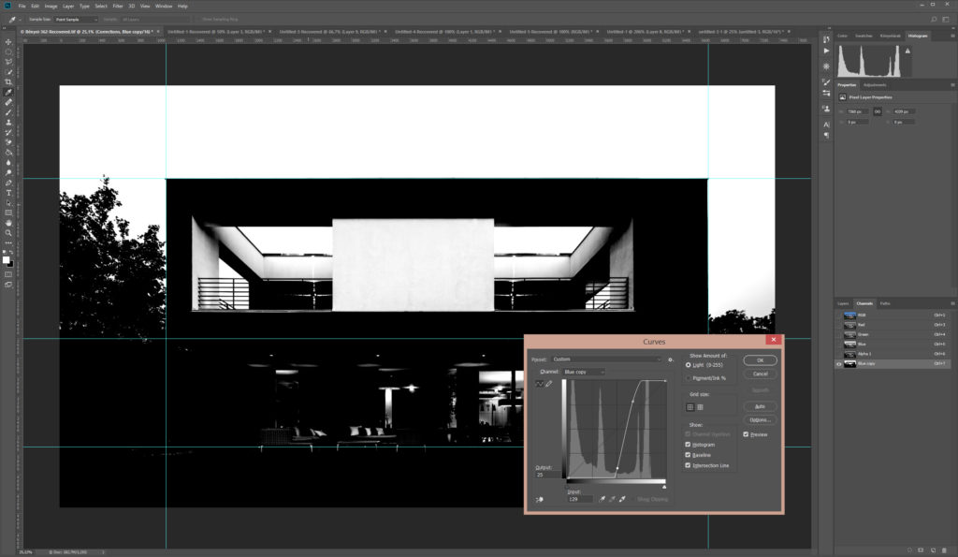Switch to the Paths panel tab
The image size is (958, 557).
coord(885,303)
